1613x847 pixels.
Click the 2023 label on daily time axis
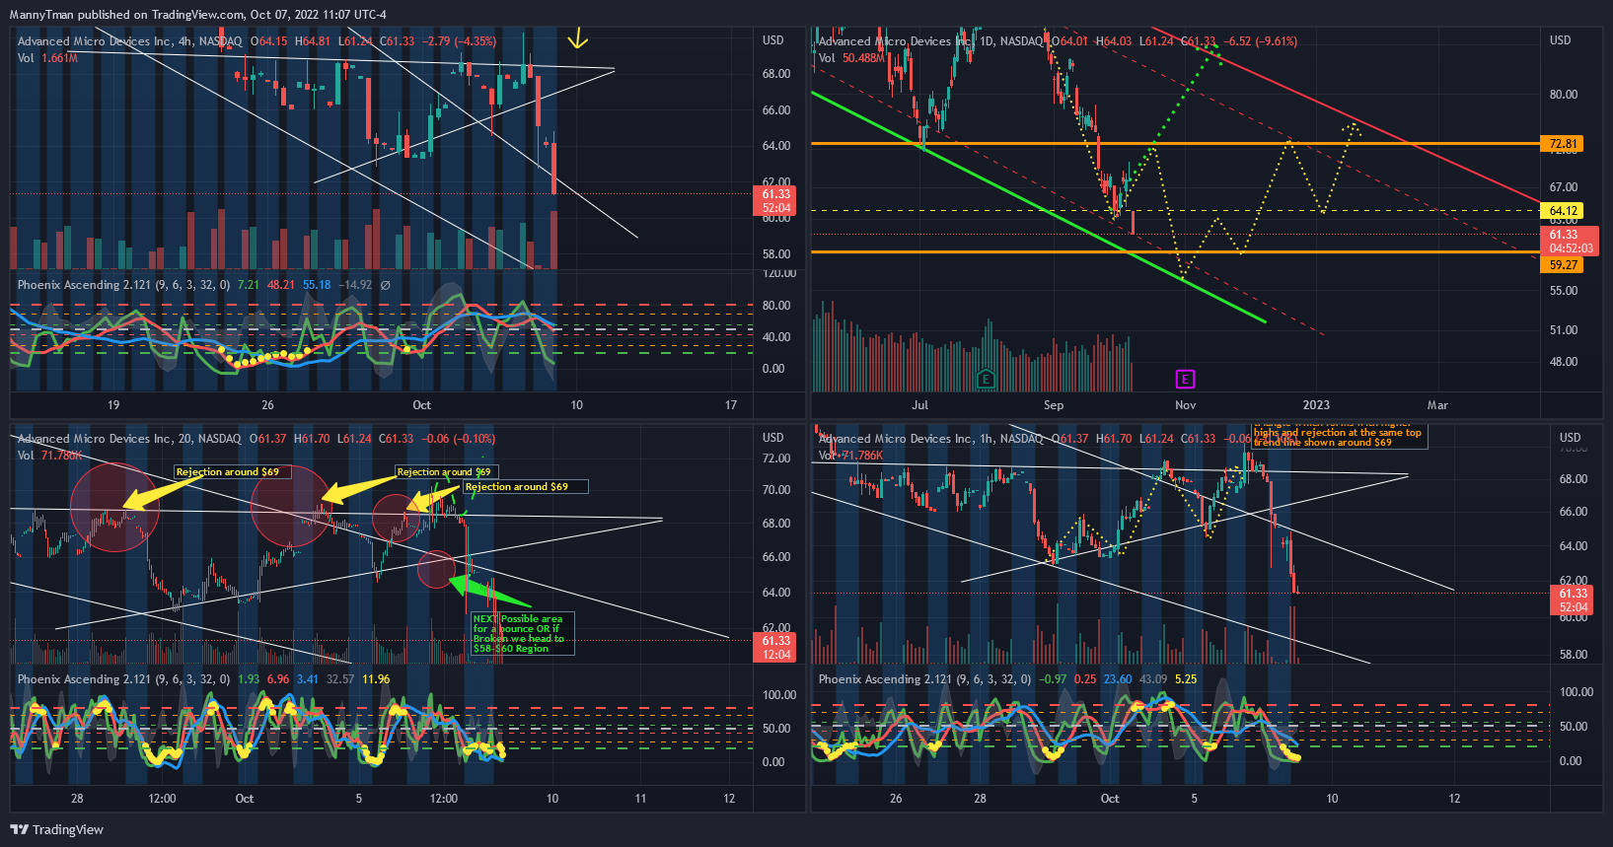click(1316, 405)
